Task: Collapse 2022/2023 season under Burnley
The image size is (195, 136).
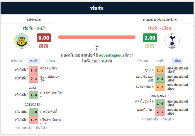Action: (34, 104)
